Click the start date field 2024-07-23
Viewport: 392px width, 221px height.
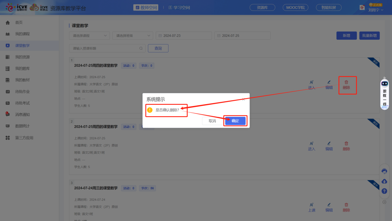click(x=184, y=36)
